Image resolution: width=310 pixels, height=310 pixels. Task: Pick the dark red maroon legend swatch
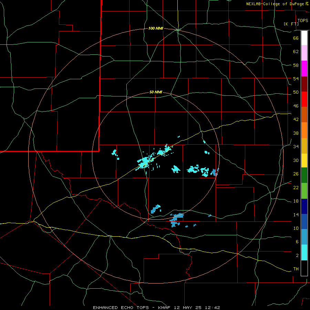(304, 84)
